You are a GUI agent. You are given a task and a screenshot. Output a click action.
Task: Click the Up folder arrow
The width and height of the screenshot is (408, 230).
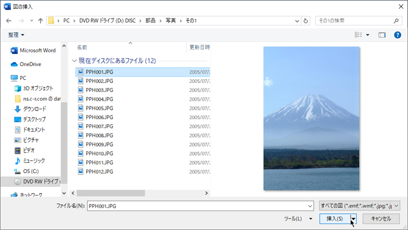coord(40,21)
